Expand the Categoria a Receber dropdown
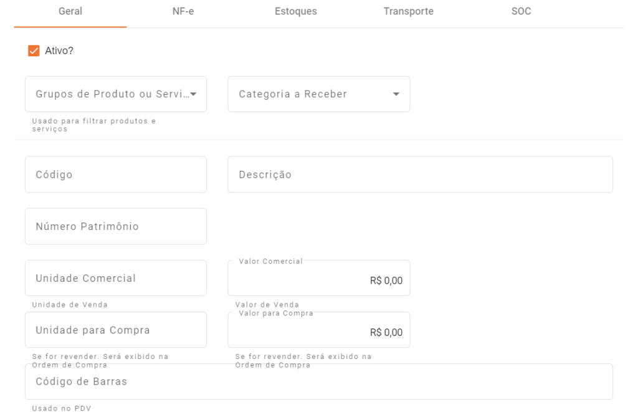The width and height of the screenshot is (638, 412). (312, 94)
